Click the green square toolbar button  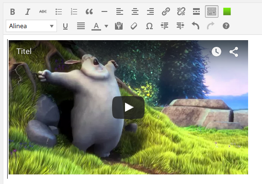[x=227, y=11]
